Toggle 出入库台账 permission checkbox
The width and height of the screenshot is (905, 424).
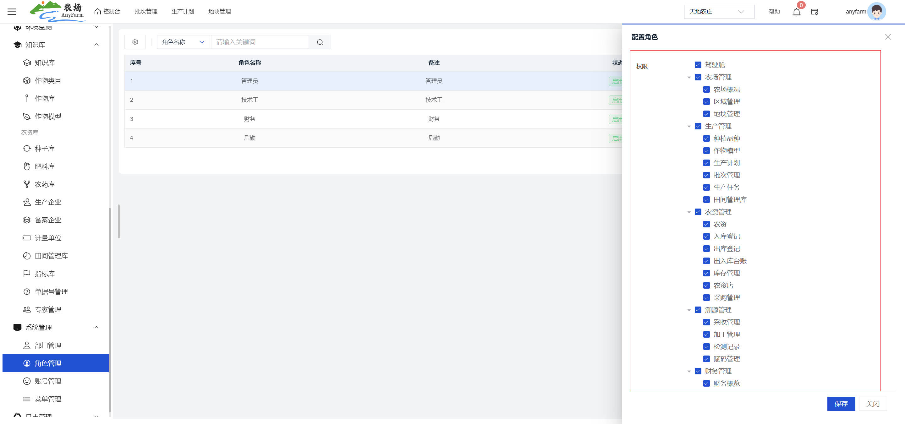[x=706, y=261]
